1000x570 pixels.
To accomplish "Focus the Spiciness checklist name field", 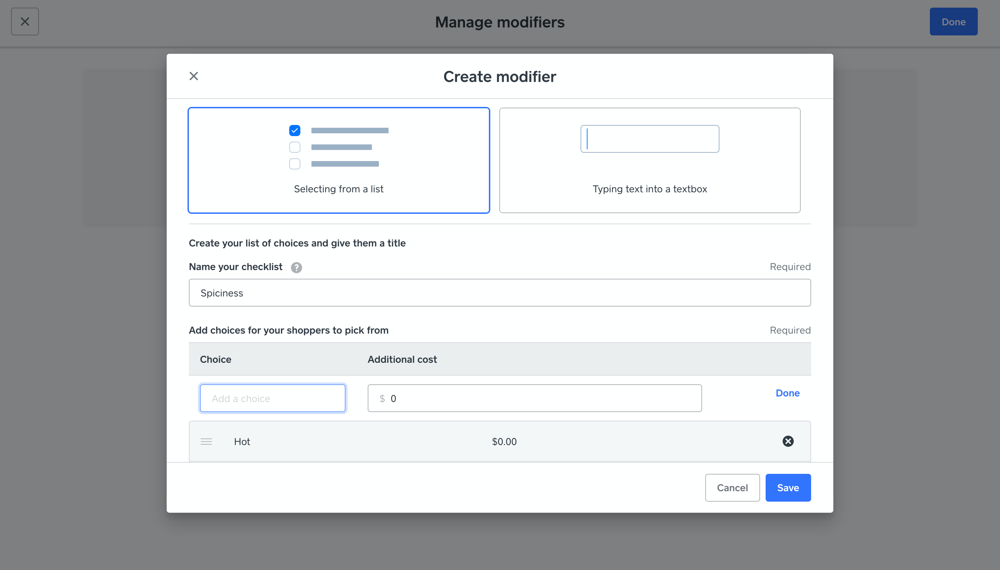I will tap(500, 293).
